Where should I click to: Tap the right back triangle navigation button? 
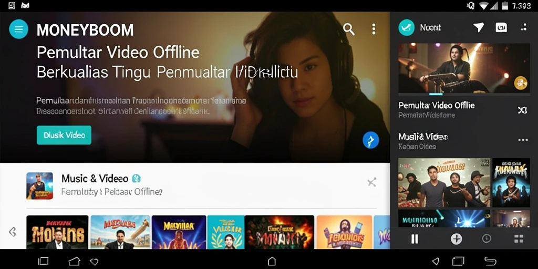point(435,262)
